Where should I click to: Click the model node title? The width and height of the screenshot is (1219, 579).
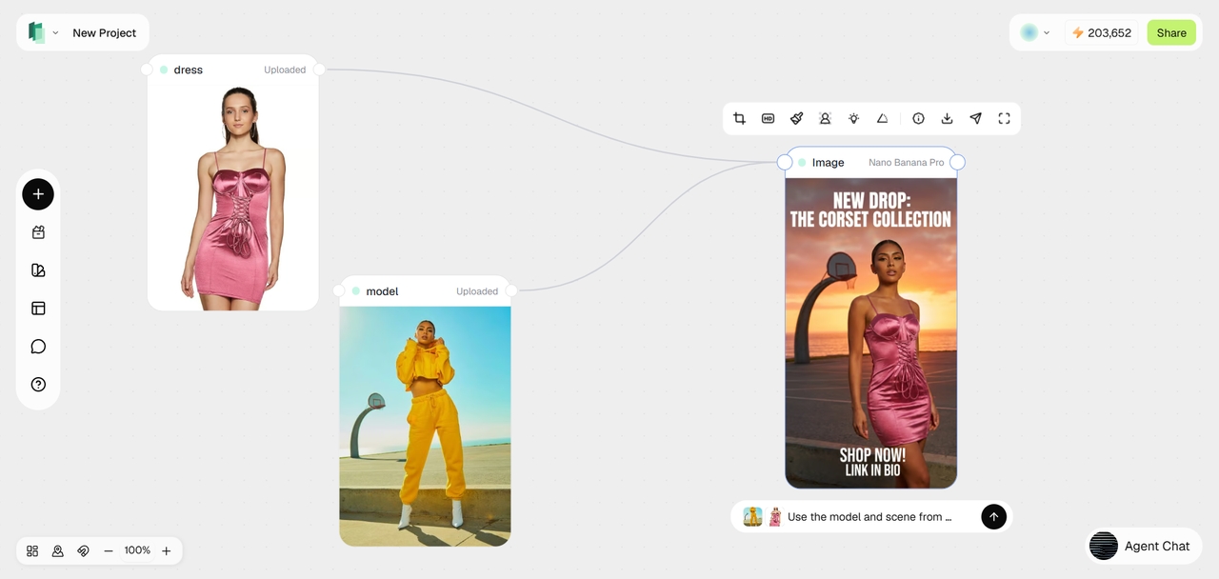382,291
